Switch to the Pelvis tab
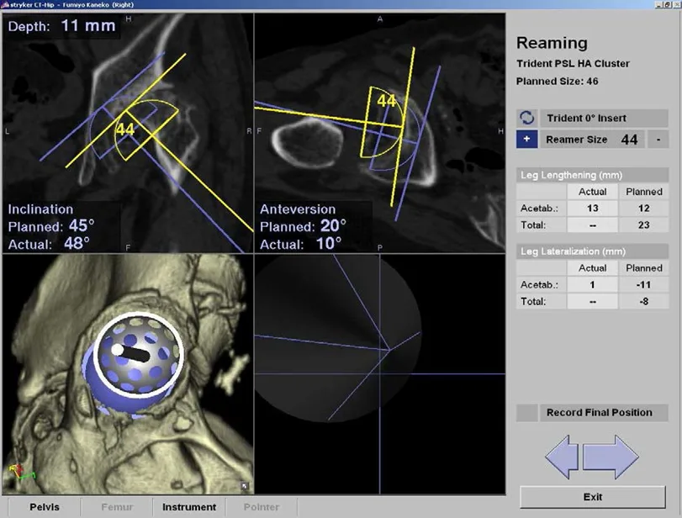 45,507
